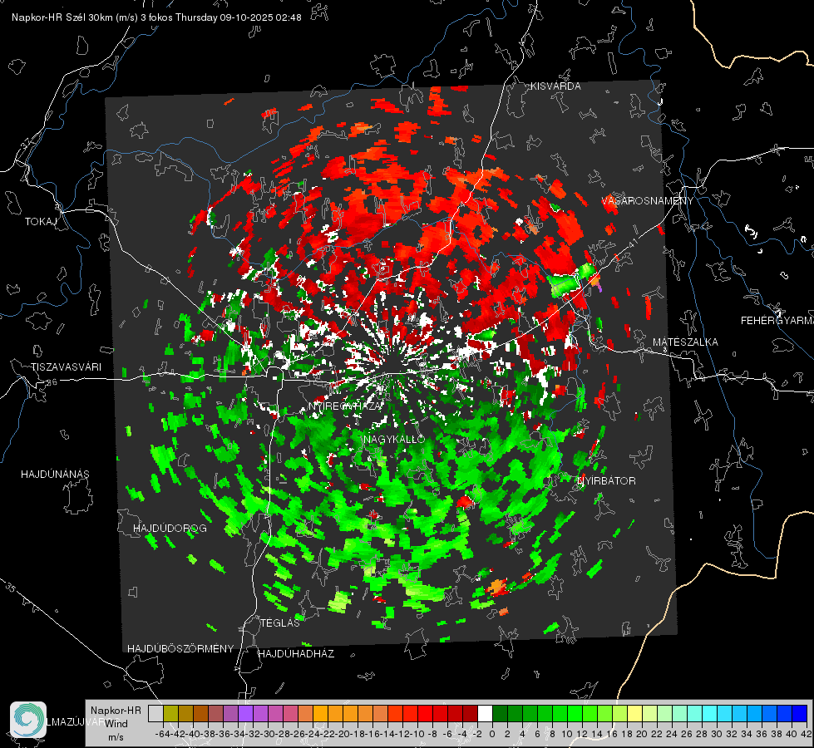Click road number 36 near Tiszavasvári
This screenshot has height=748, width=814.
coord(52,382)
